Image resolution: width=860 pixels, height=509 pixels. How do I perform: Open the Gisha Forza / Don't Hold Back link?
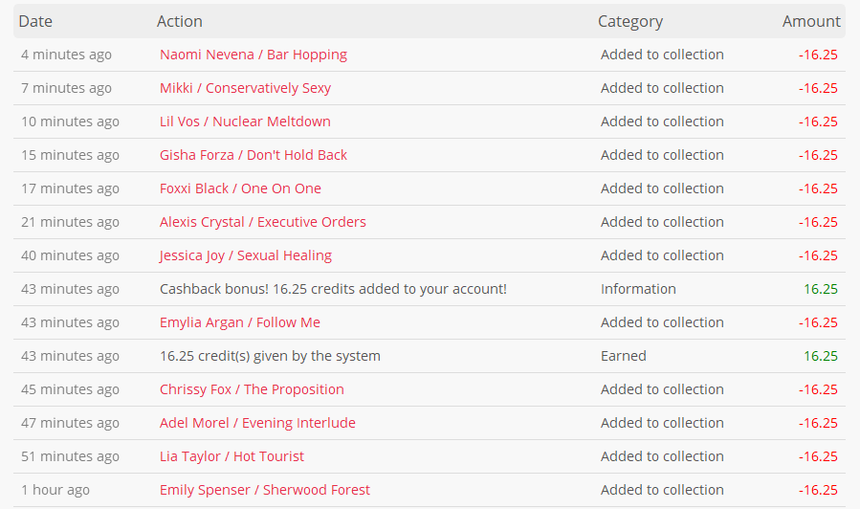(254, 155)
